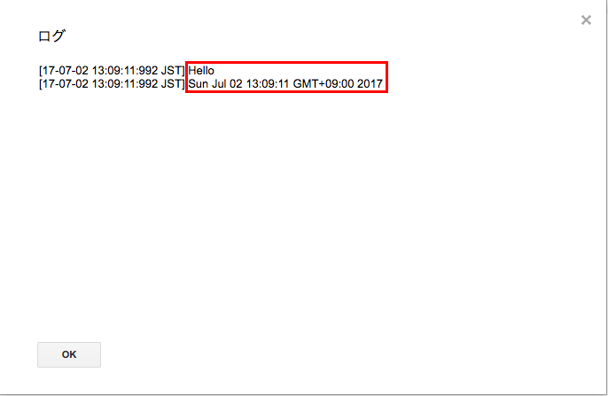The image size is (608, 396).
Task: Click the year 2017 in the log output
Action: (370, 83)
